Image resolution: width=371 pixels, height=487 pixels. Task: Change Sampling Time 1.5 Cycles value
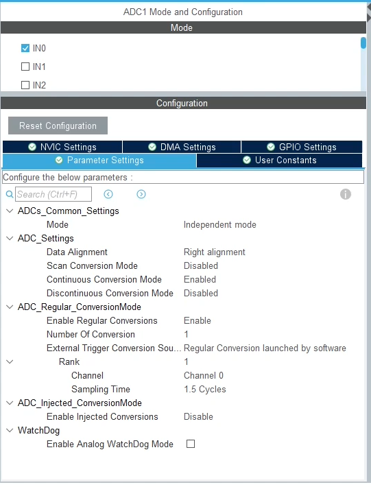click(x=205, y=389)
